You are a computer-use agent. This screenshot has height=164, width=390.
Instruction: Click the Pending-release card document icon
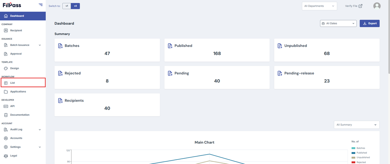pyautogui.click(x=280, y=73)
